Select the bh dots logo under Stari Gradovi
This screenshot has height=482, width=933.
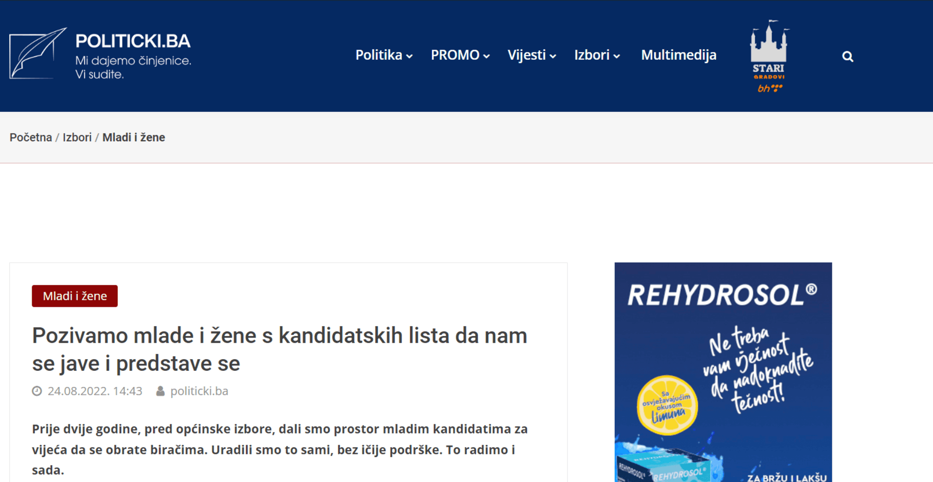coord(769,88)
